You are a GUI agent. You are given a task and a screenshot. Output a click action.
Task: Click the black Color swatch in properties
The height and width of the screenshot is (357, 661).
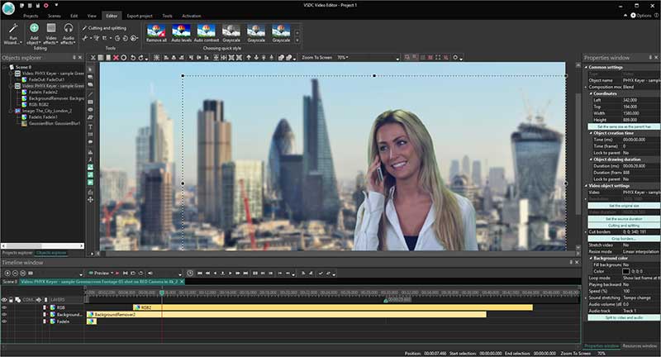(x=626, y=271)
